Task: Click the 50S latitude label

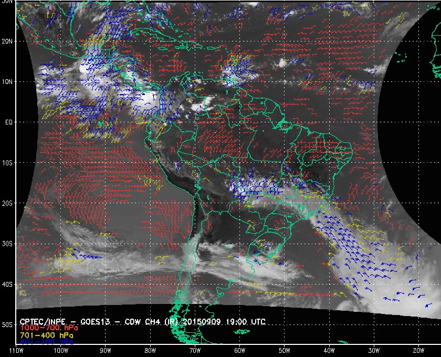Action: point(7,324)
